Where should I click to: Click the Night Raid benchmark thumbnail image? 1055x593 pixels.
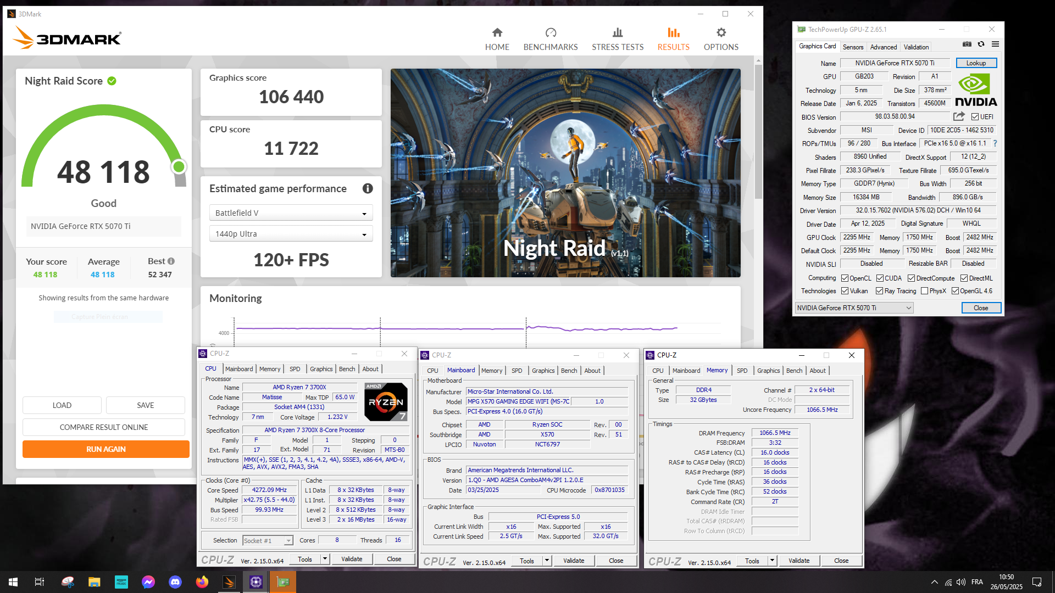[565, 173]
